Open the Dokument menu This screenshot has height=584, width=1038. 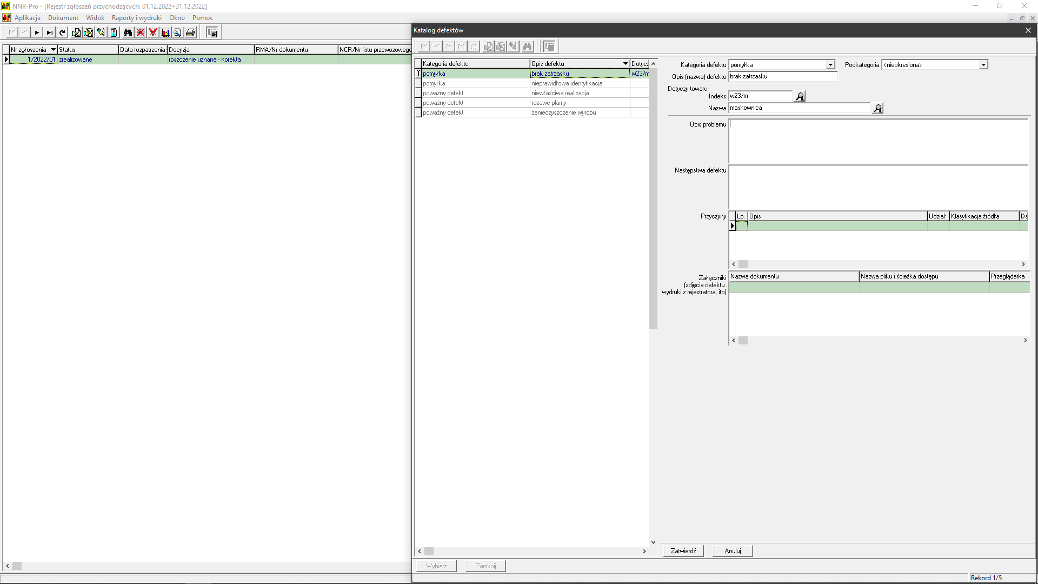[63, 18]
